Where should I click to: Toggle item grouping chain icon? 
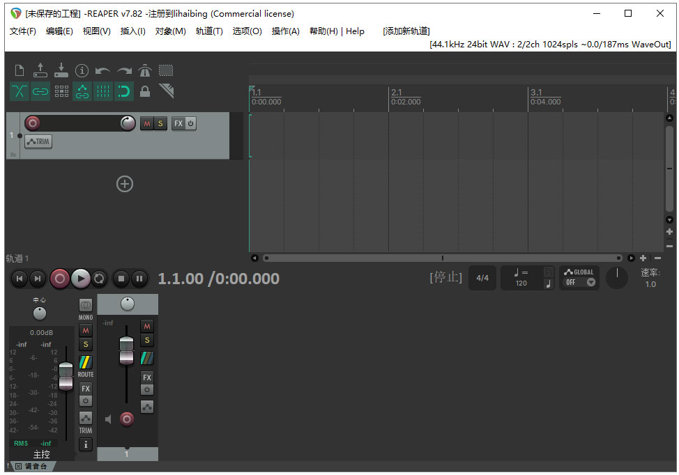point(40,91)
